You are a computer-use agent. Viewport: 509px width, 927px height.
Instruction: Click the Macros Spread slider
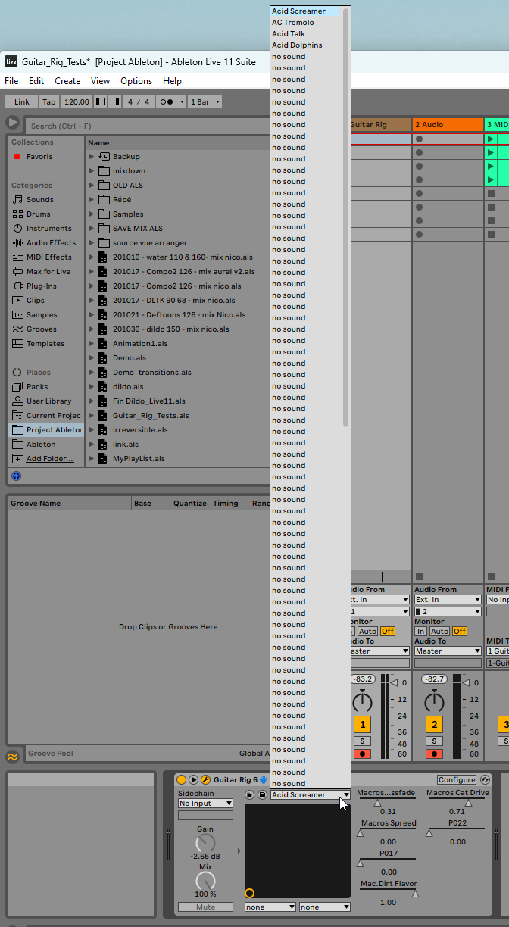pos(389,832)
